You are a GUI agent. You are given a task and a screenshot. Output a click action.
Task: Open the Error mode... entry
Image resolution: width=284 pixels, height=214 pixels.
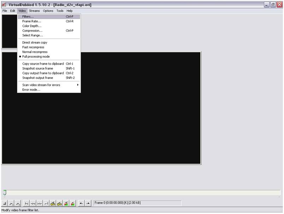click(x=49, y=89)
